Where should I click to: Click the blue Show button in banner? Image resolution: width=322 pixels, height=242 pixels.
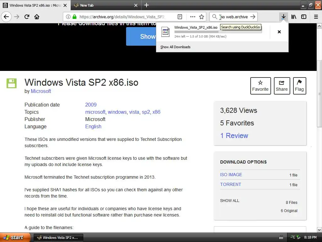coord(141,37)
